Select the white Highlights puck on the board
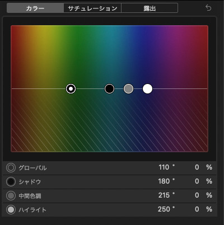This screenshot has height=225, width=224. [x=147, y=88]
